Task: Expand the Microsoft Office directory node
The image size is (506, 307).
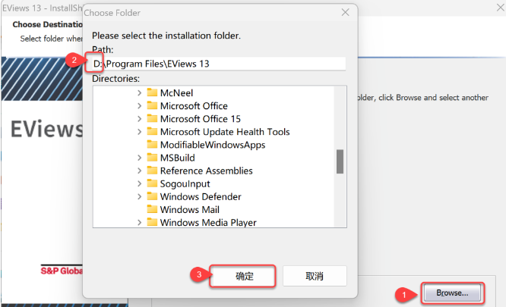Action: point(139,106)
